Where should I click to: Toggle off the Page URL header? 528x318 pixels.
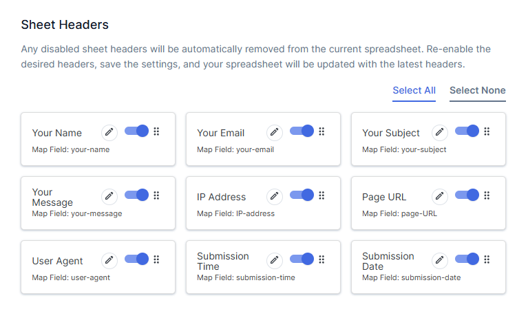467,195
